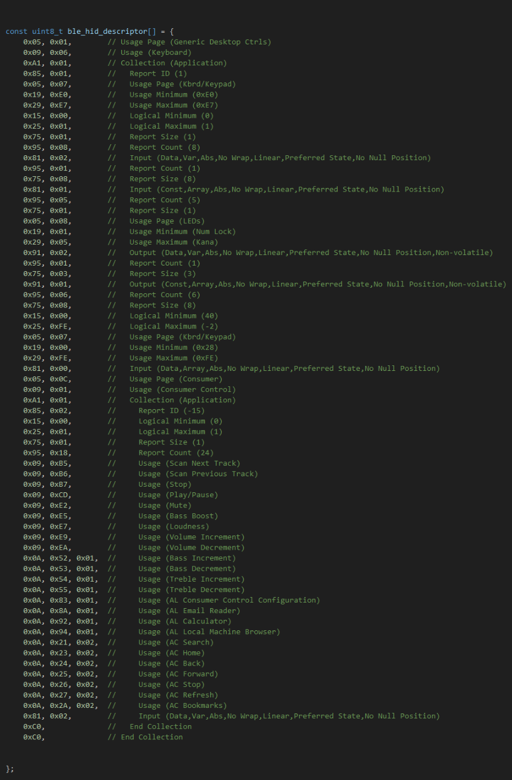Click bytes '0x85, 0x02,' in the code
512x780 pixels.
pos(47,410)
